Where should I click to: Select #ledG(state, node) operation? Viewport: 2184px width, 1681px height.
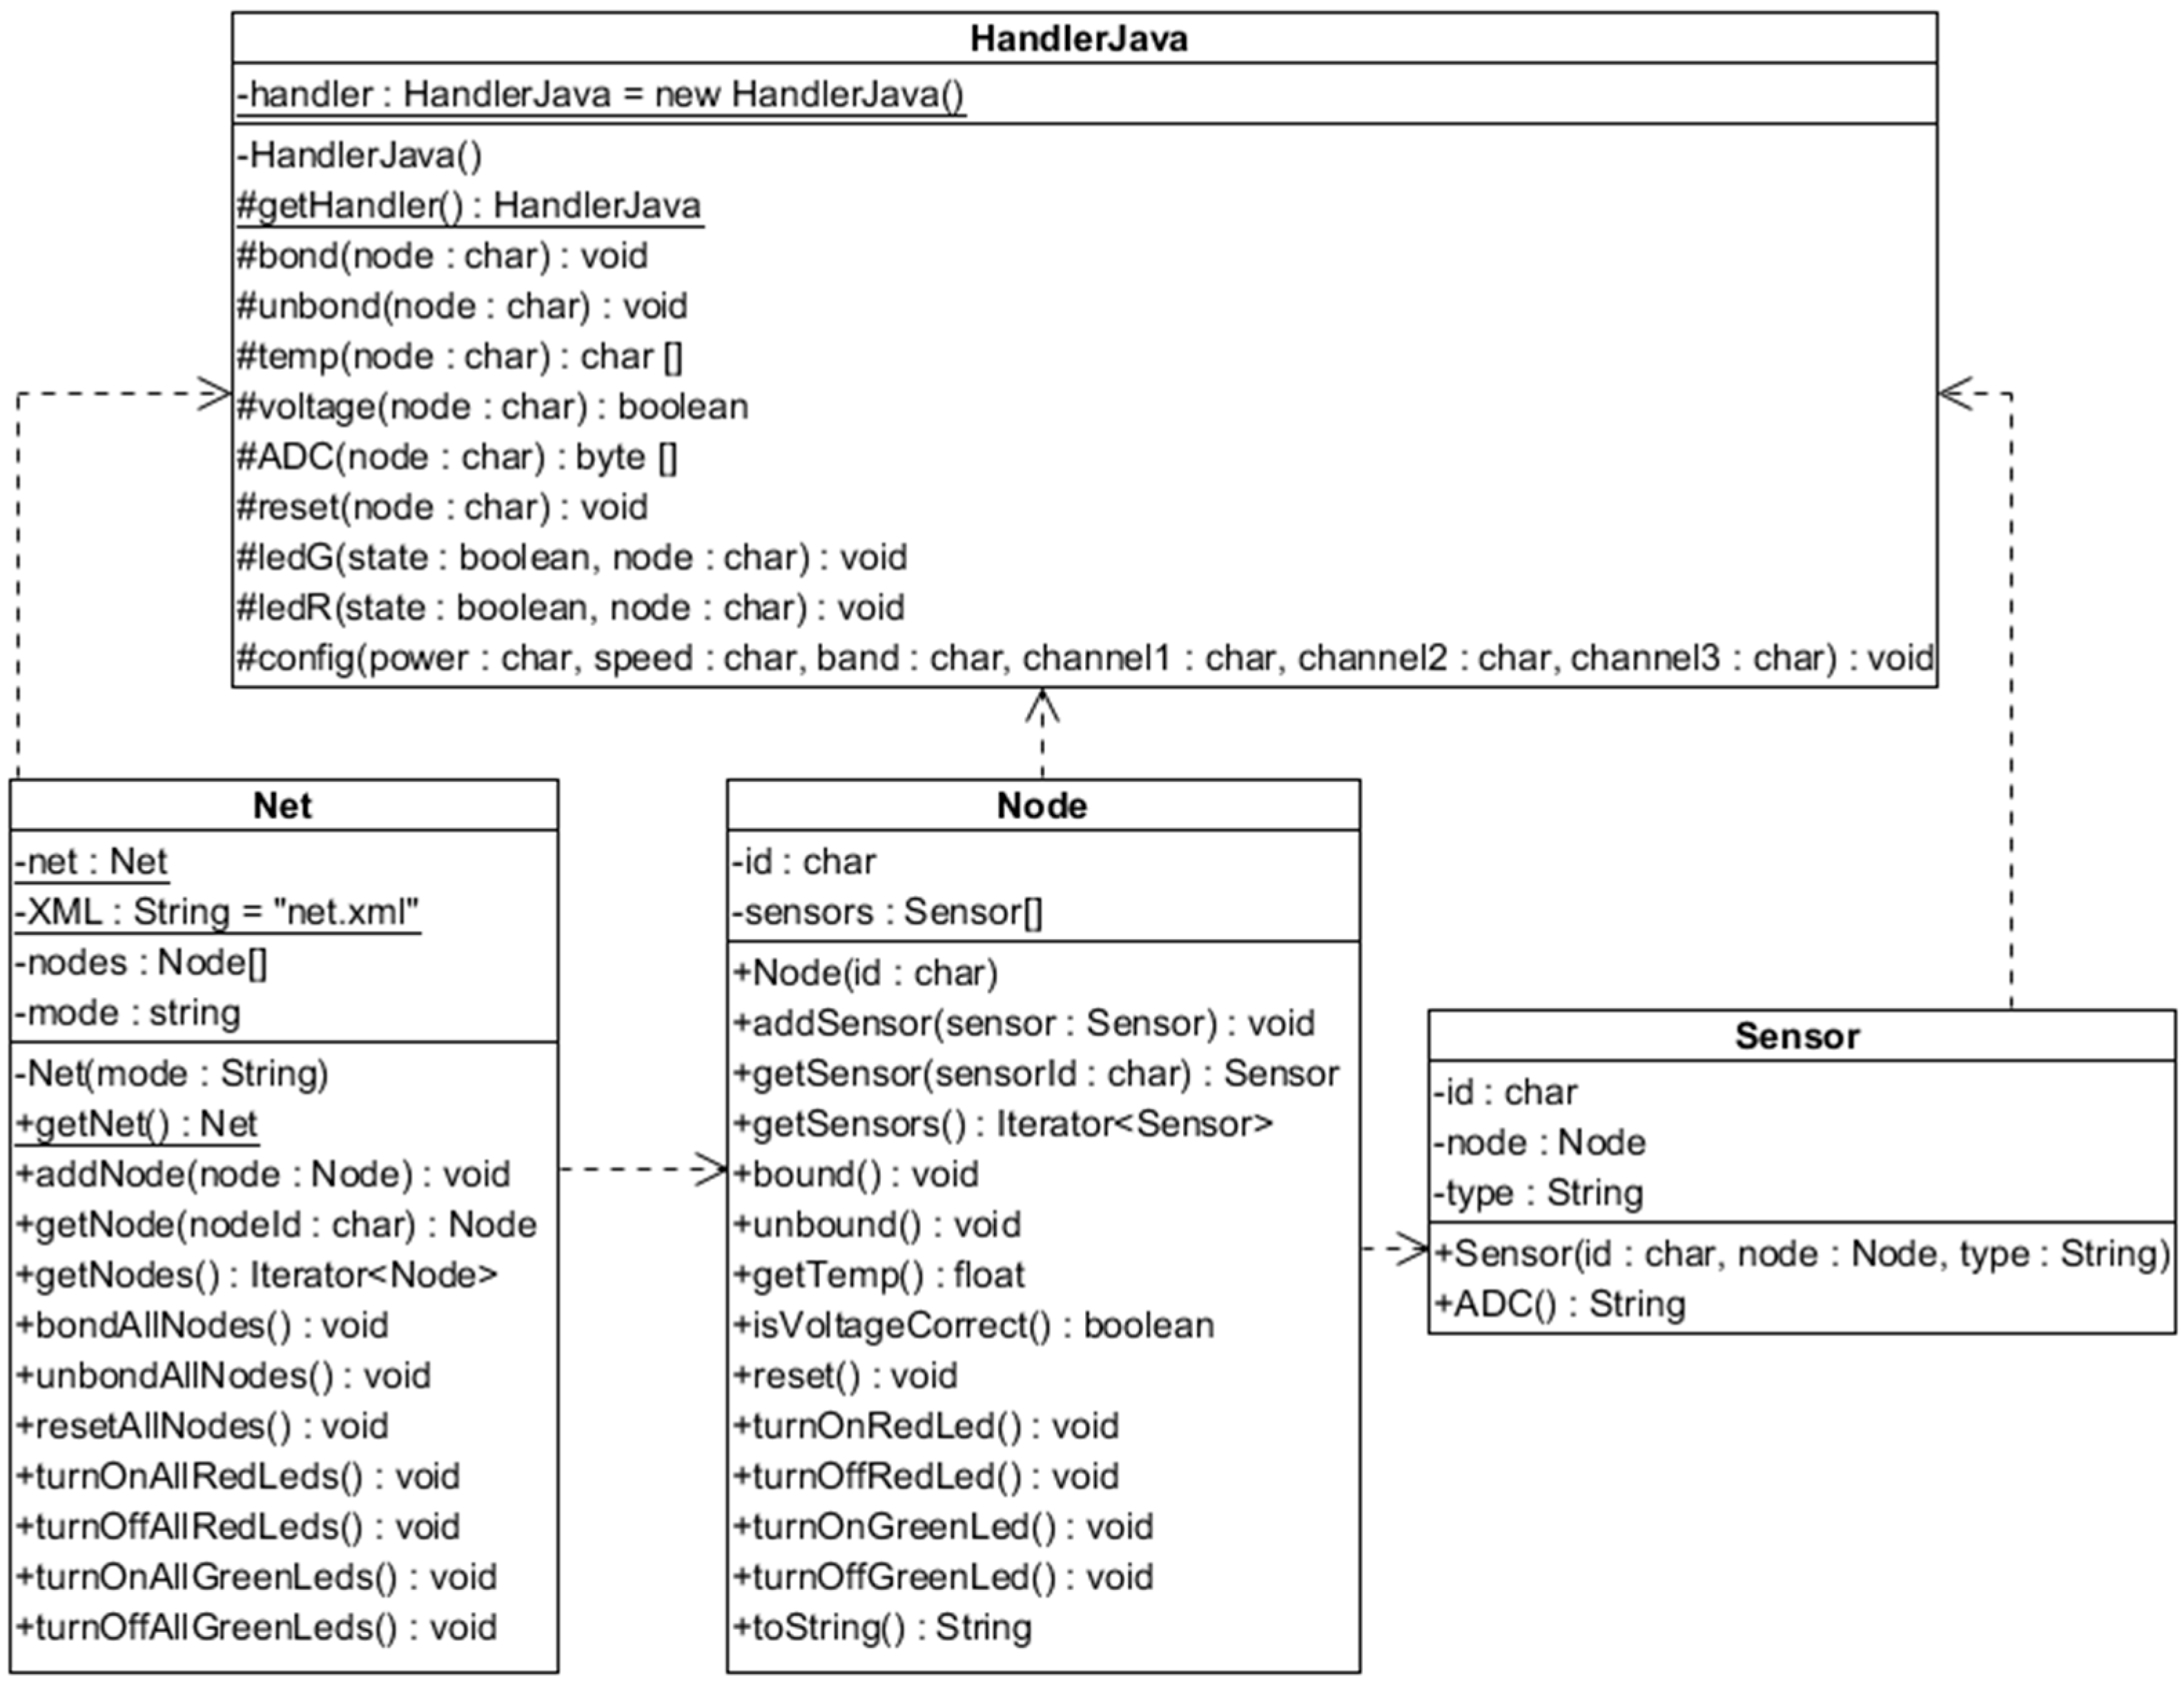(572, 557)
